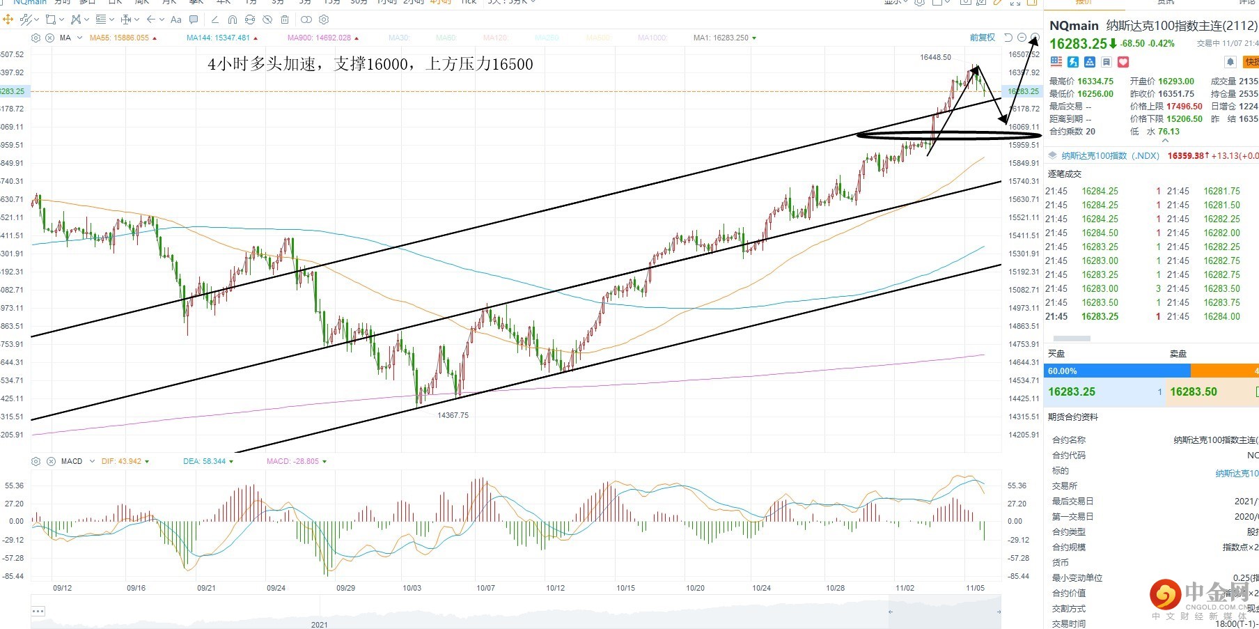Toggle MA1 line visibility
The width and height of the screenshot is (1259, 629).
725,38
